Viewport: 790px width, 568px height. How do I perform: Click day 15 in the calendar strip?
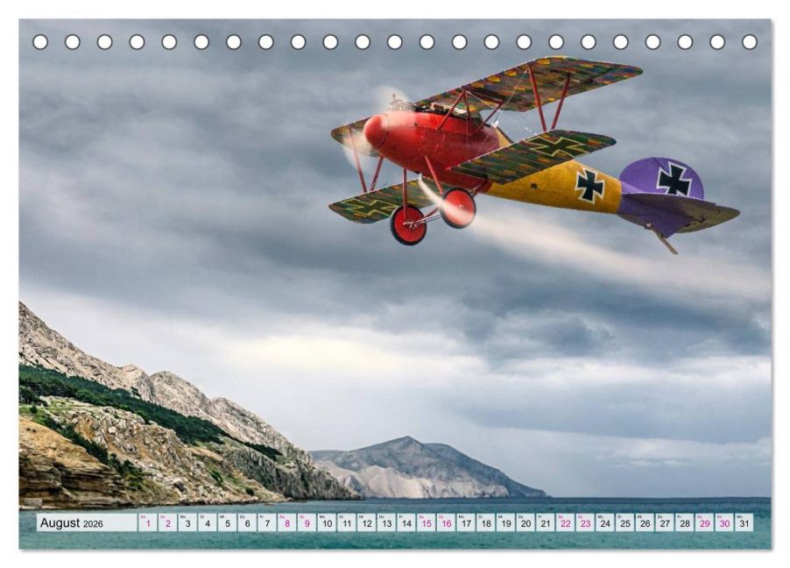426,523
